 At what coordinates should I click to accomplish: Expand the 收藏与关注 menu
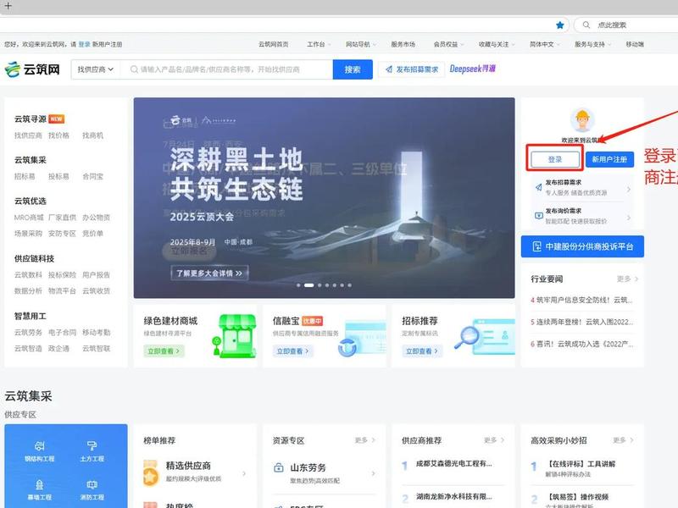coord(497,44)
